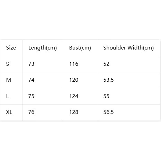Image resolution: width=161 pixels, height=161 pixels.
Task: Click the bust value 120
Action: [x=74, y=80]
